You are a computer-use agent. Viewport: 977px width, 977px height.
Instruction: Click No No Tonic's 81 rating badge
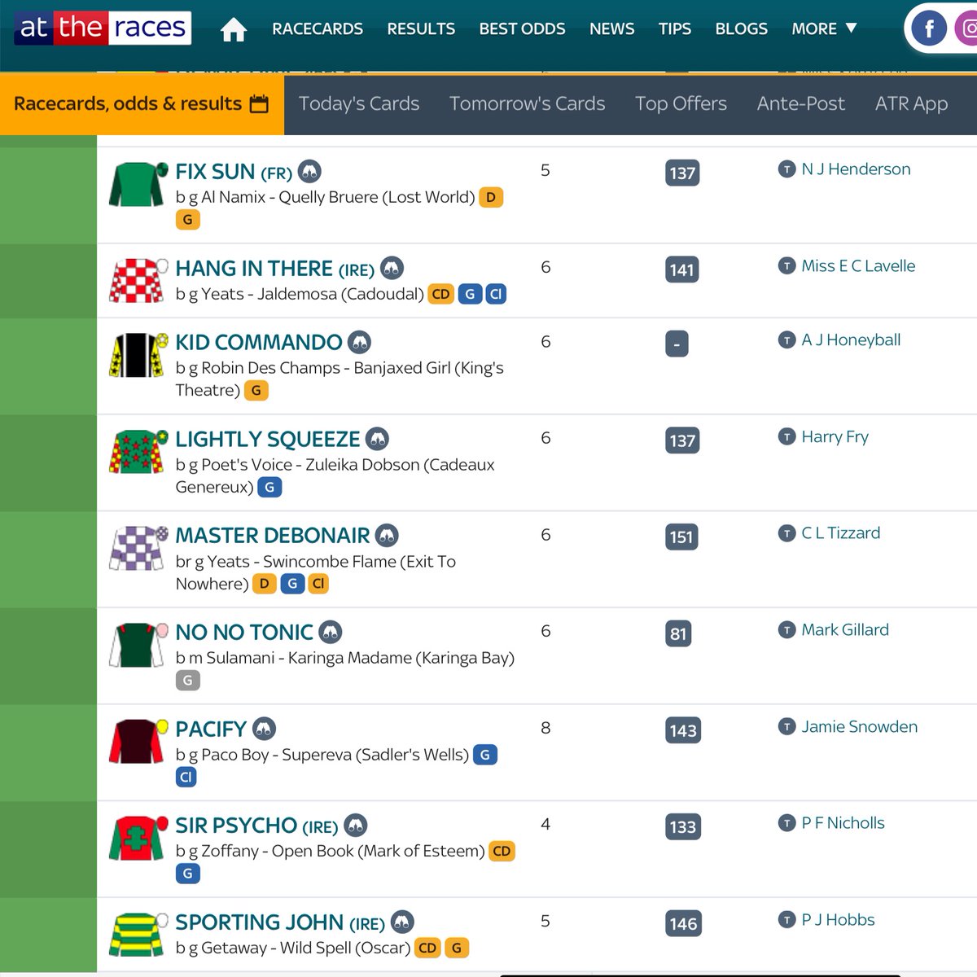678,633
